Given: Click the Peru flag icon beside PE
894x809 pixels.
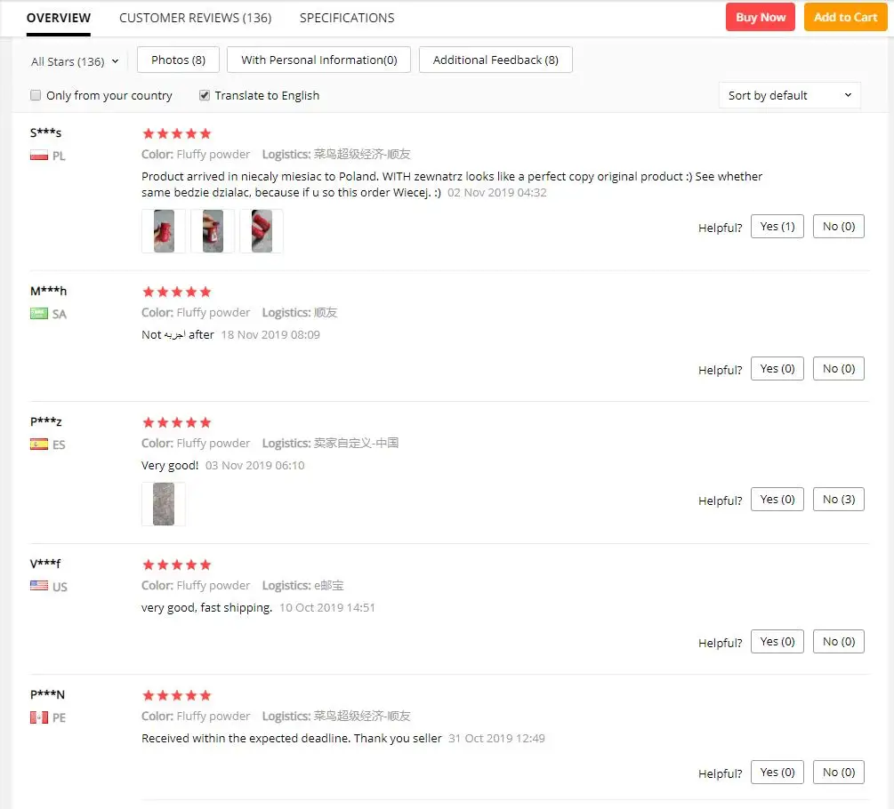Looking at the screenshot, I should [x=39, y=717].
